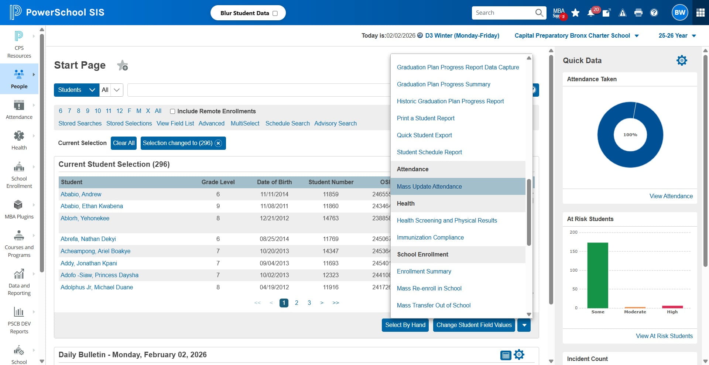Open favorites star in header
The image size is (709, 365).
[x=575, y=13]
